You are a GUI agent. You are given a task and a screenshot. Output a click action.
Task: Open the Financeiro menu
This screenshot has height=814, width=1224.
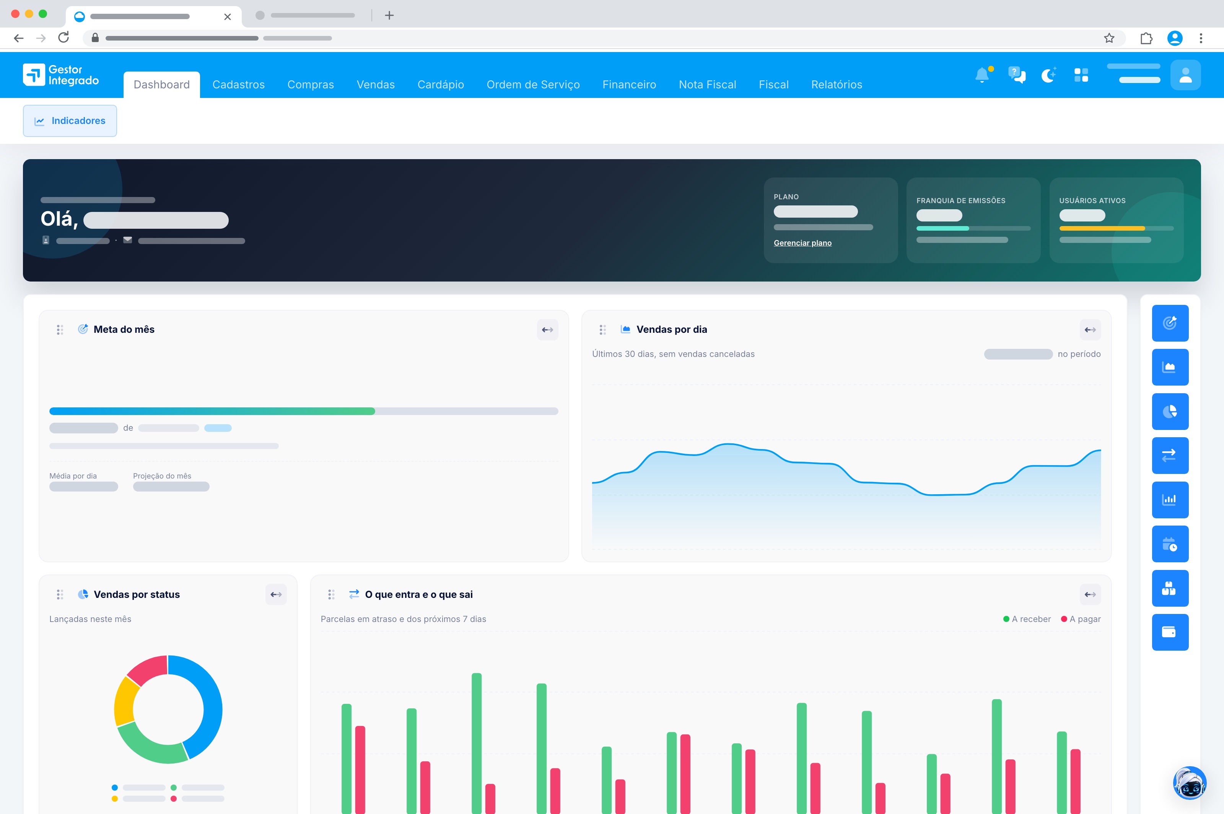click(x=629, y=85)
